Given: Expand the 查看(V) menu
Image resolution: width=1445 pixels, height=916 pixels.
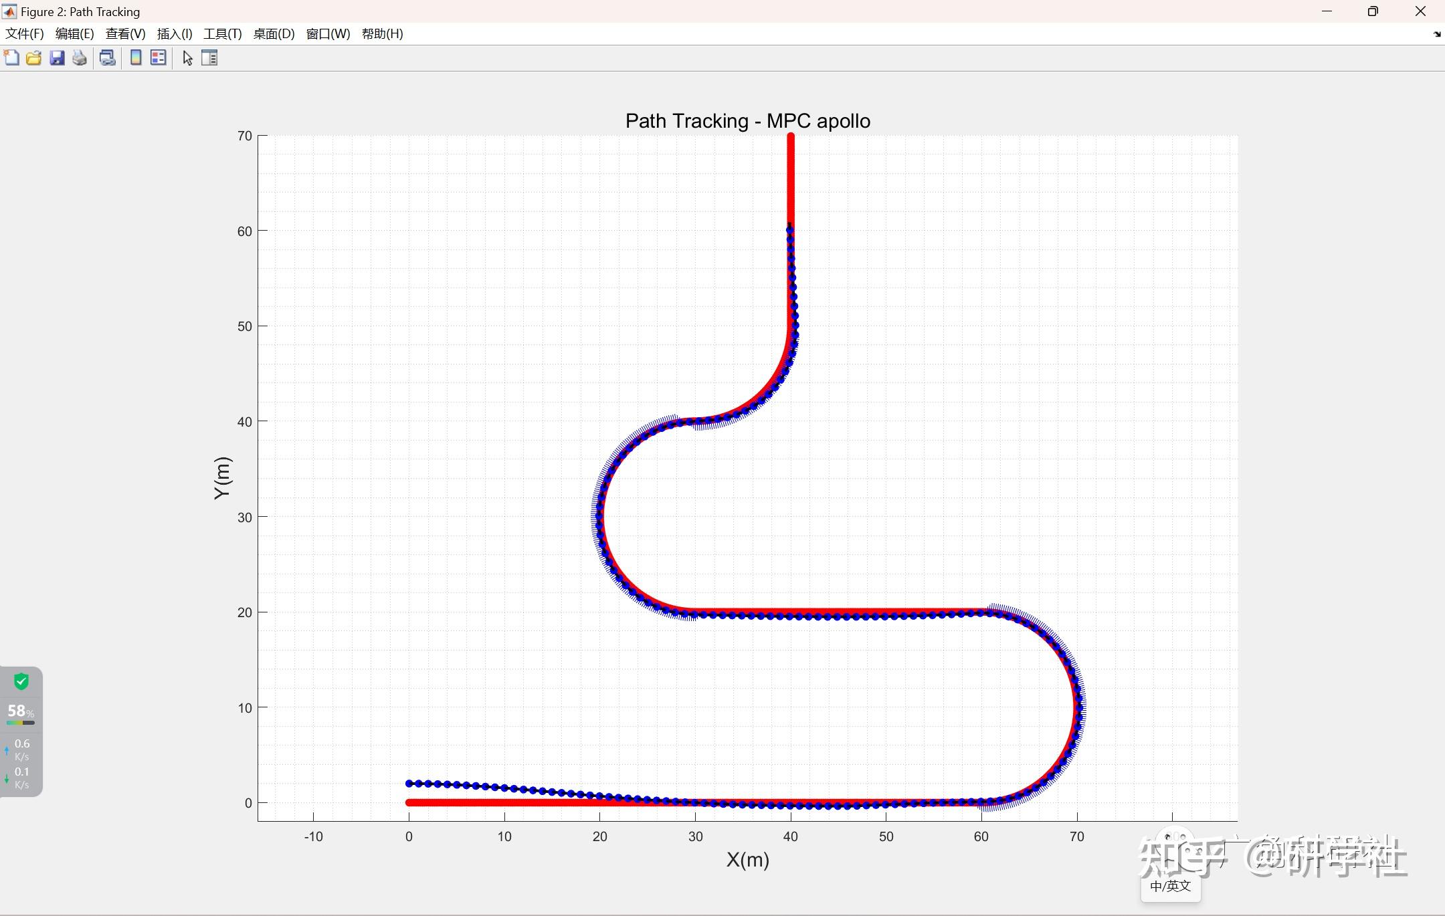Looking at the screenshot, I should point(125,33).
